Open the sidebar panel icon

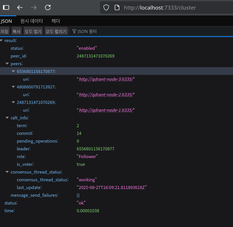6,7
